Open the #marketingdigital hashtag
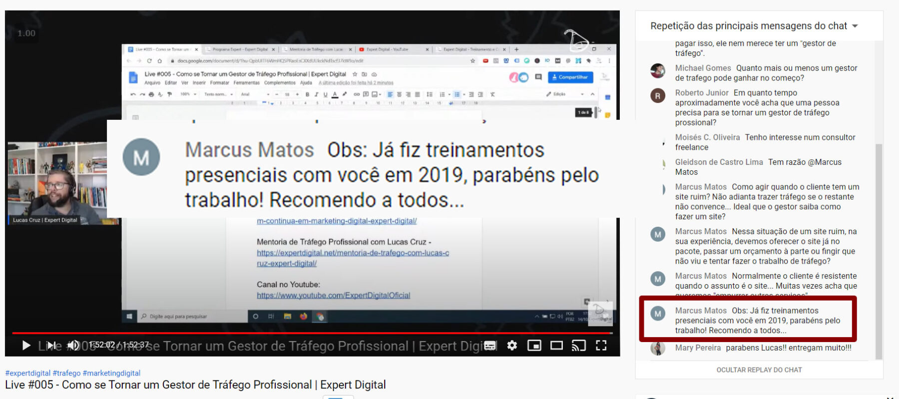This screenshot has height=399, width=899. [111, 373]
